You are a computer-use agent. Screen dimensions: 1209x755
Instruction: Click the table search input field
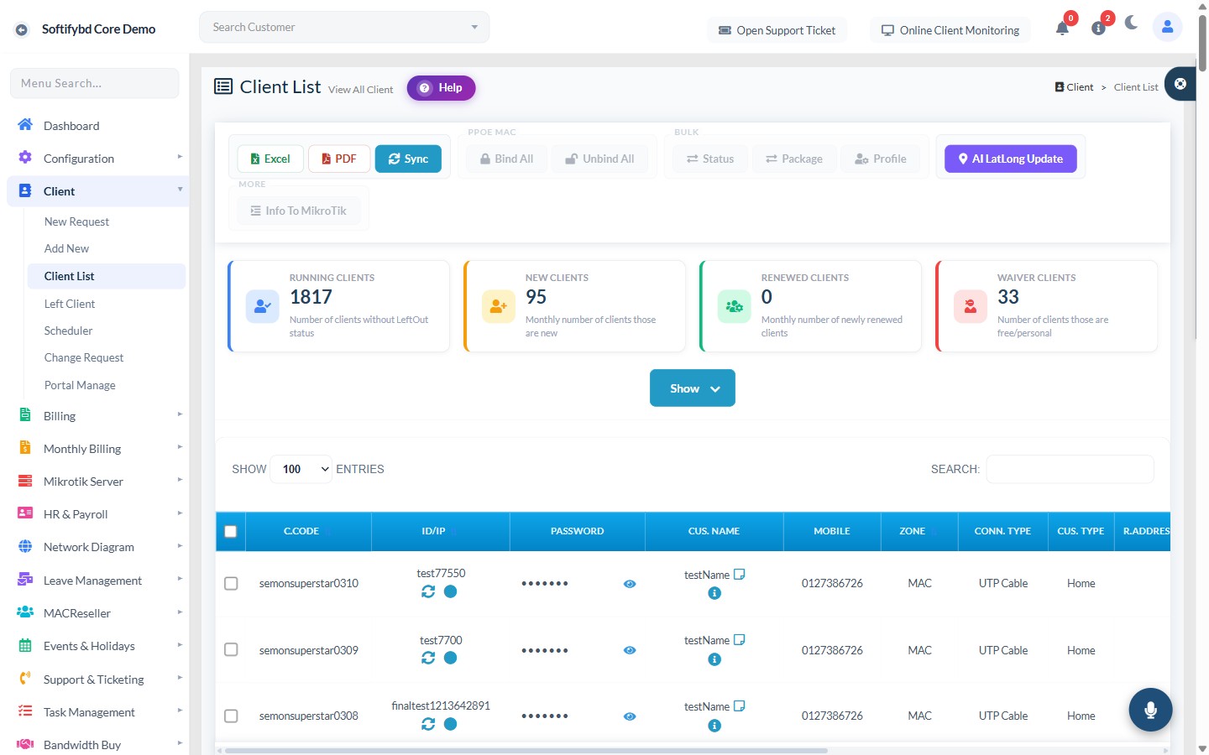coord(1070,469)
